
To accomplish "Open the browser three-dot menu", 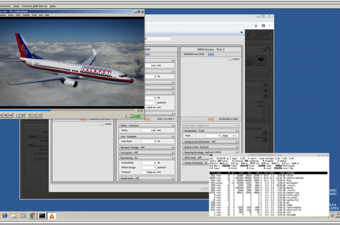I will pyautogui.click(x=269, y=26).
